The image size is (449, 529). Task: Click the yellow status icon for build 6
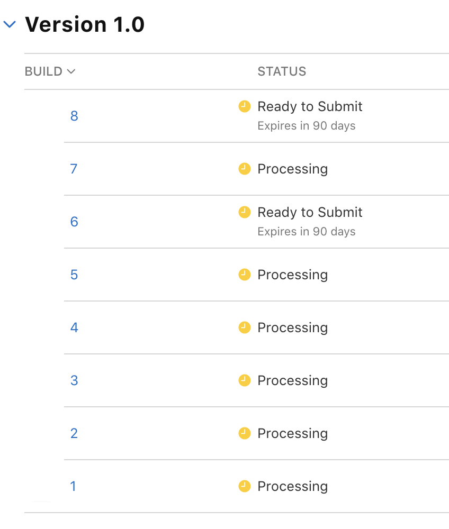click(x=244, y=212)
